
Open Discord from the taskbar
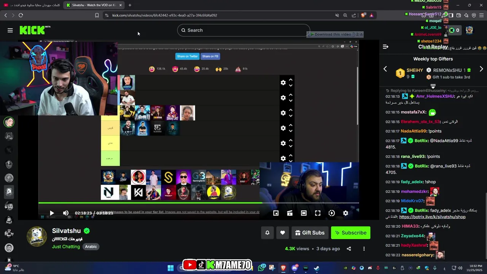[294, 268]
